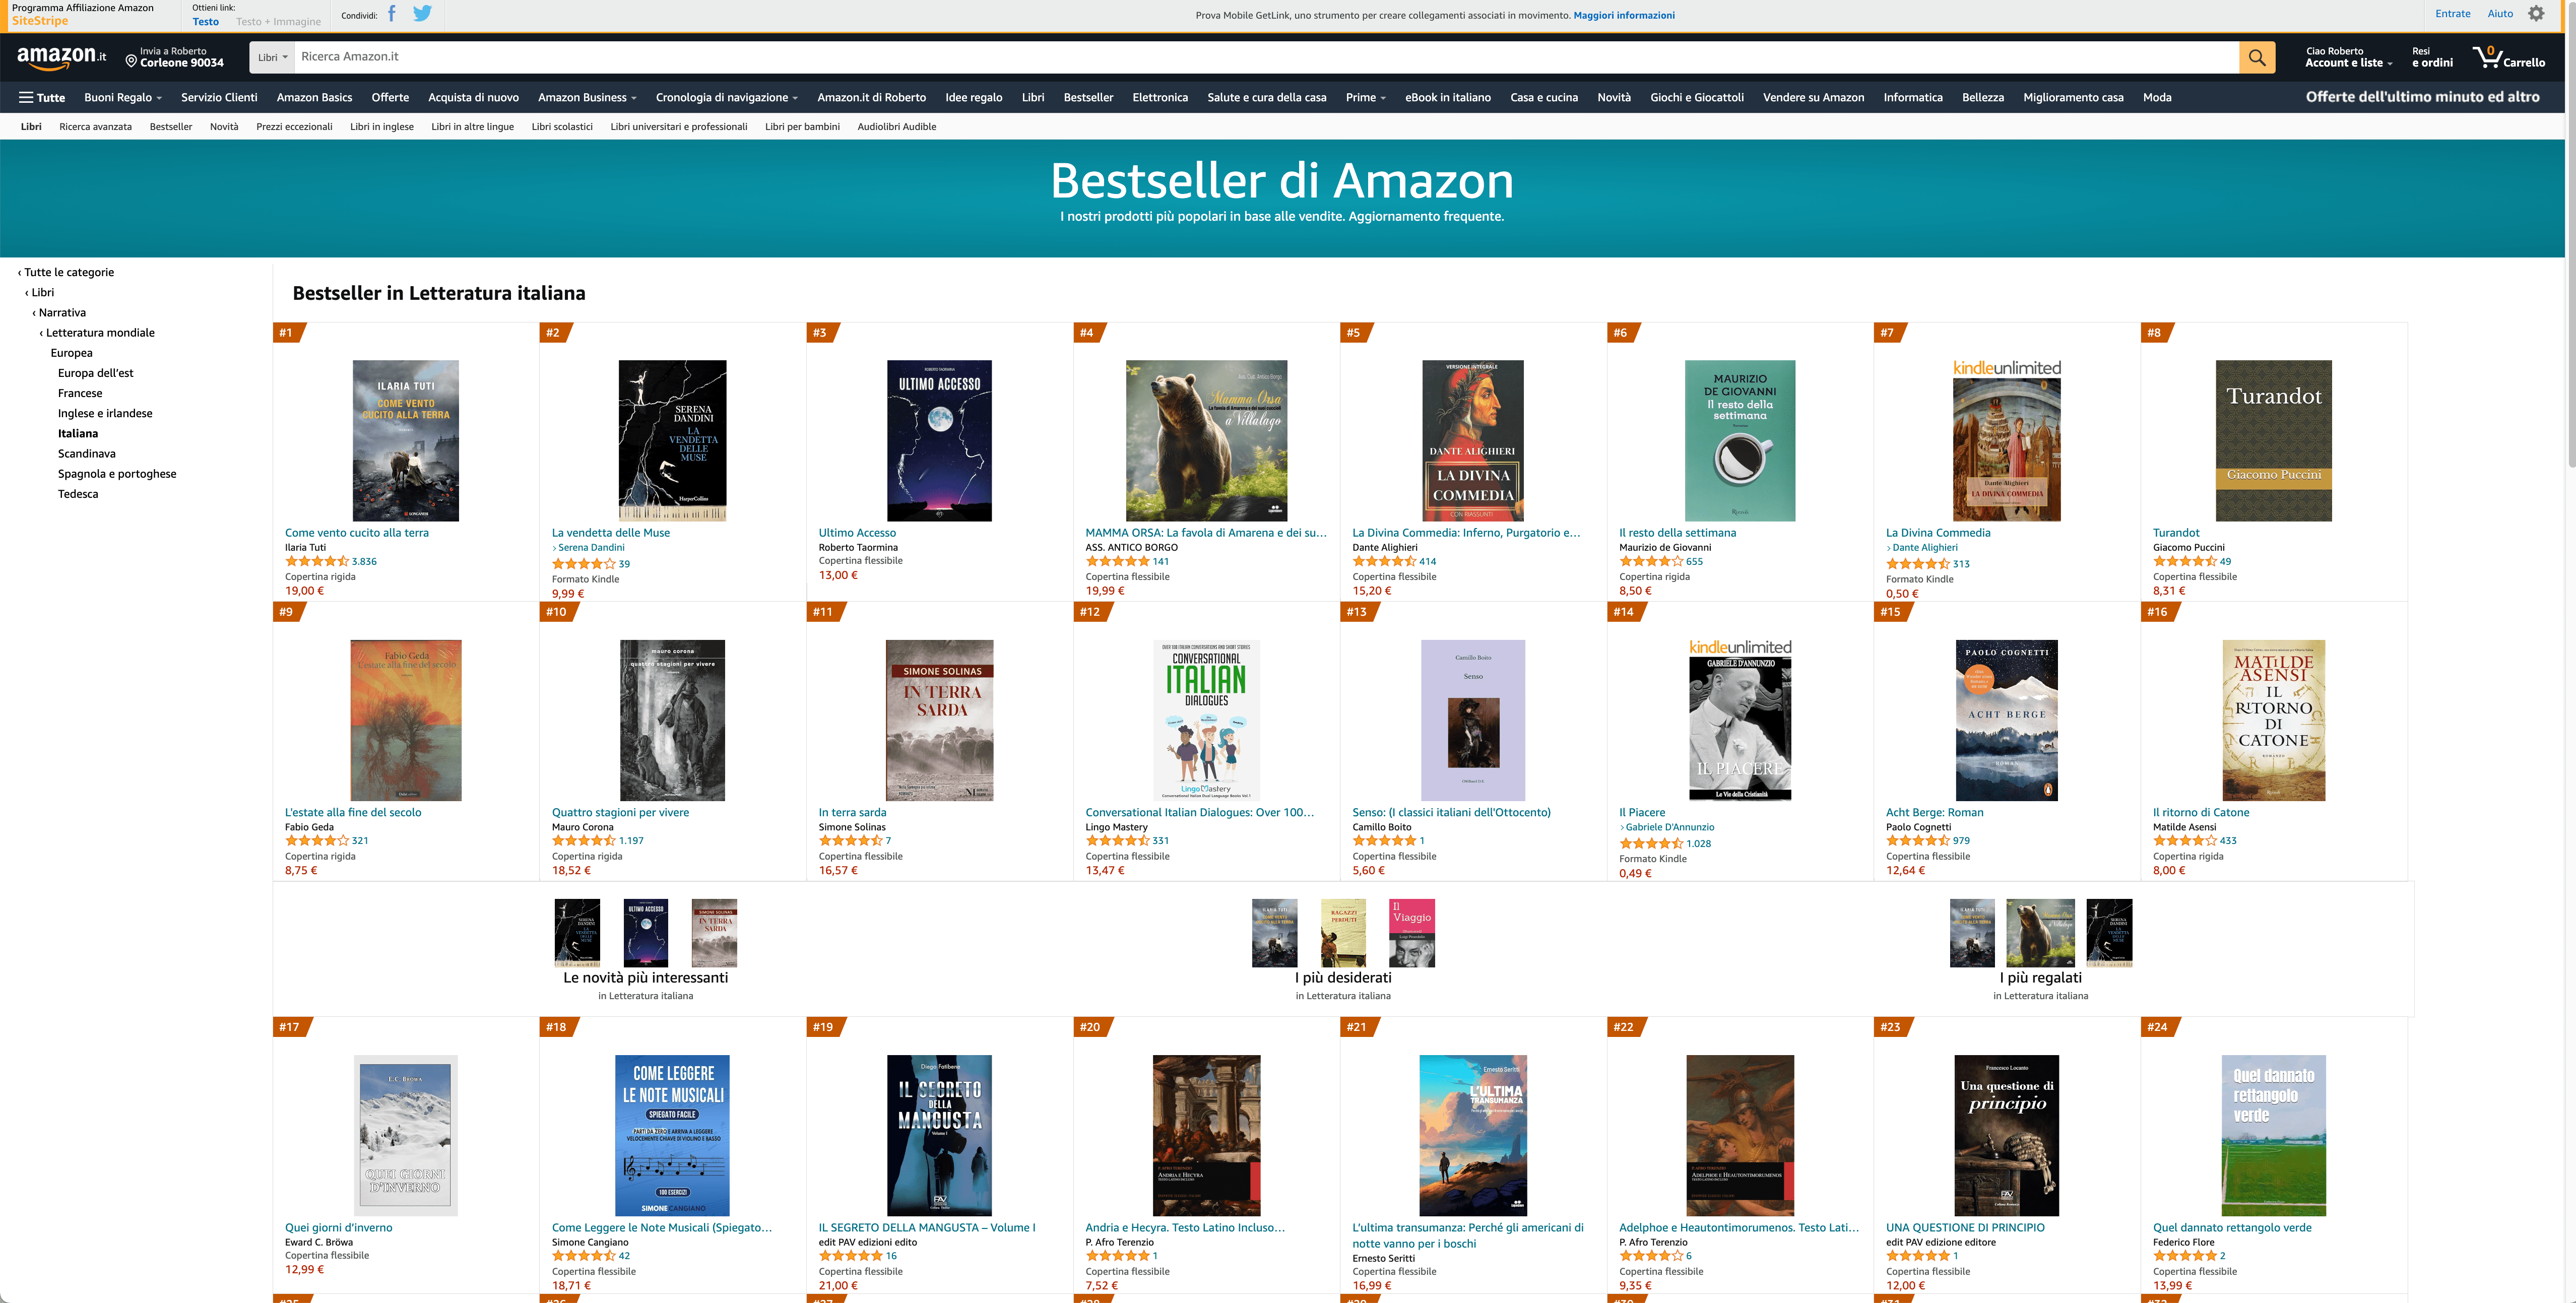Click the delivery location pin Corleone 90034
Image resolution: width=2576 pixels, height=1303 pixels.
point(175,57)
